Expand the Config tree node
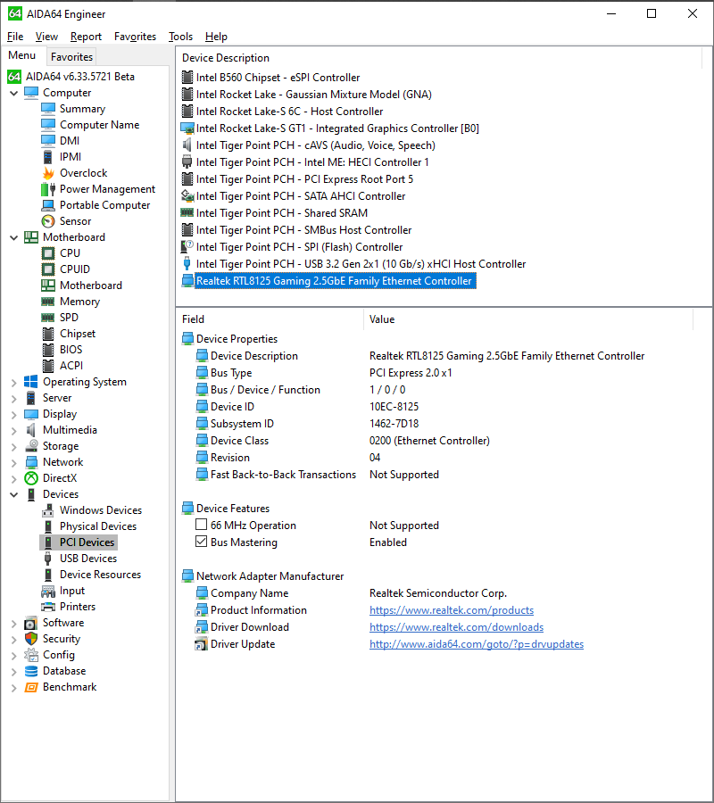Image resolution: width=714 pixels, height=803 pixels. pos(13,656)
